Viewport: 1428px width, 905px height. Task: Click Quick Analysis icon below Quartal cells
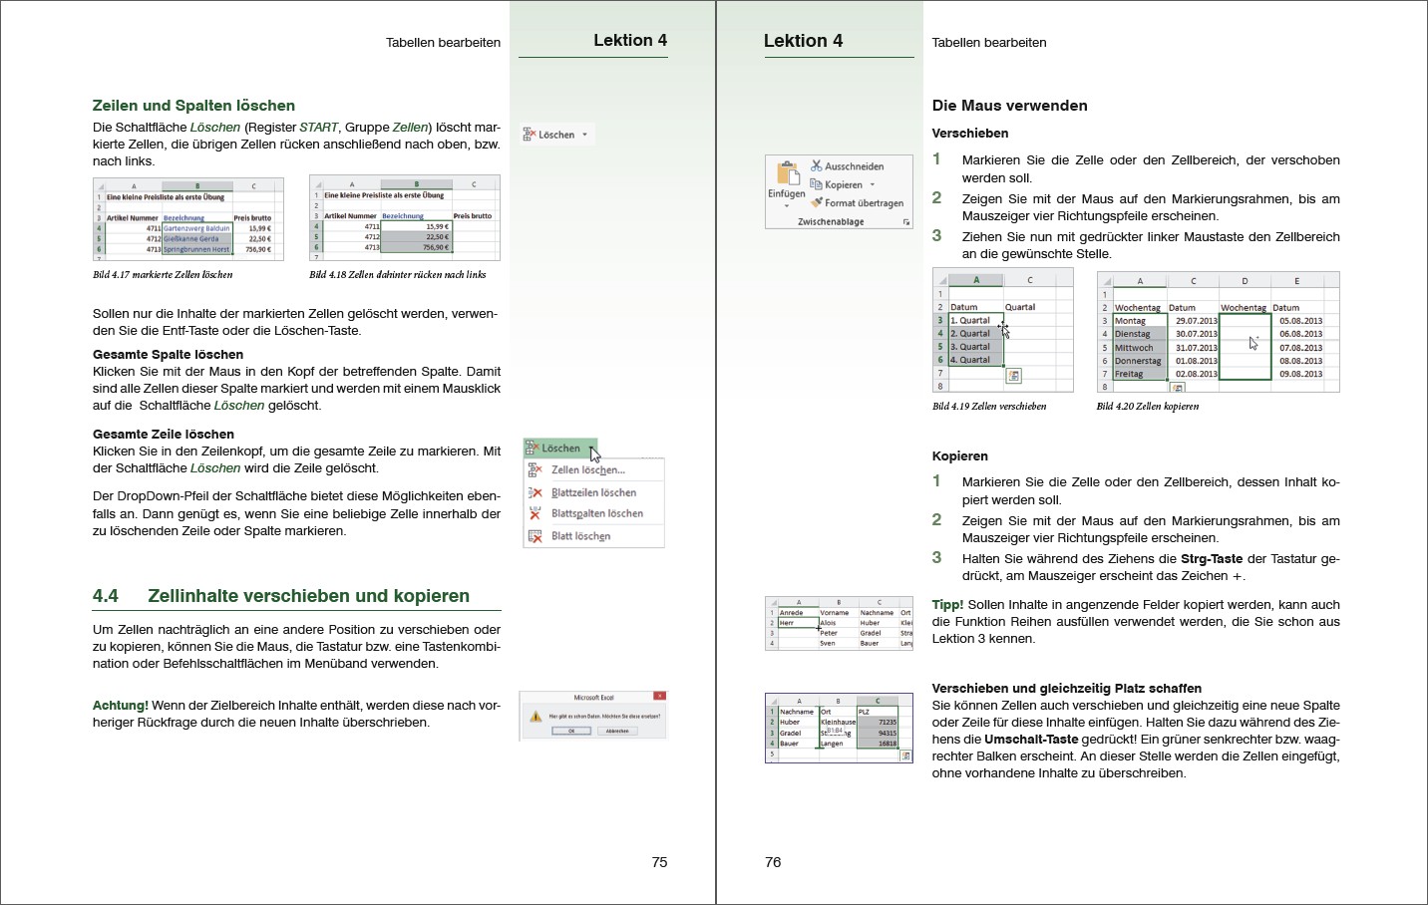tap(1013, 376)
